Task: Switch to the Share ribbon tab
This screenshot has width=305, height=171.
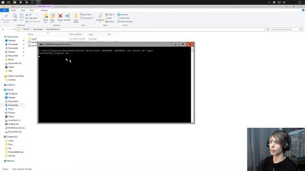Action: tap(23, 10)
